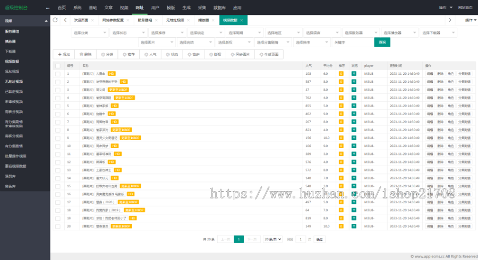Click the gear 同步图片 button
The height and width of the screenshot is (260, 478).
pos(241,55)
